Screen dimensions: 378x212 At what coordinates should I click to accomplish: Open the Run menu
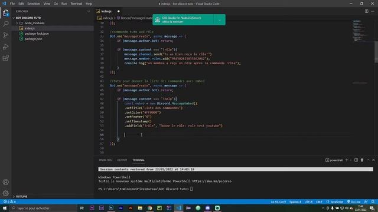pos(64,4)
